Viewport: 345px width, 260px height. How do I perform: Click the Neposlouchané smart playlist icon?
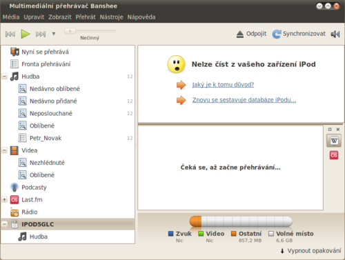coord(22,113)
